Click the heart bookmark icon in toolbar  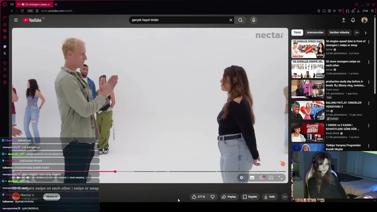click(x=340, y=11)
